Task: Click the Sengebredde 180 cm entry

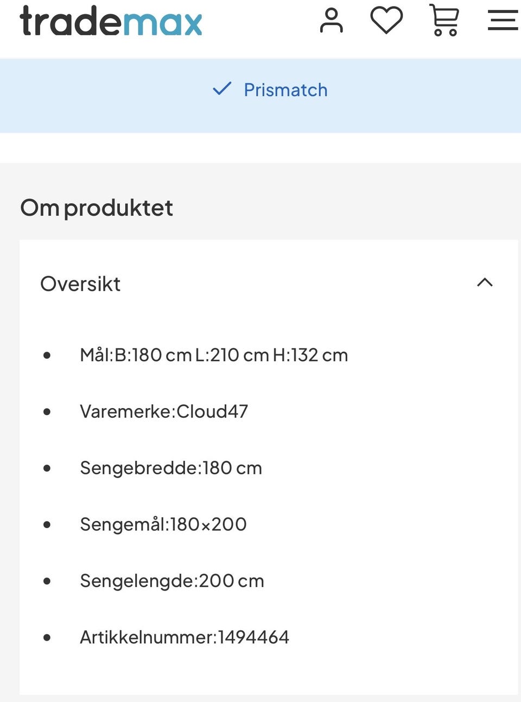Action: (171, 468)
